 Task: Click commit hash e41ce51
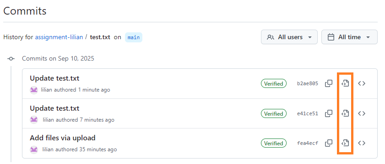point(308,113)
